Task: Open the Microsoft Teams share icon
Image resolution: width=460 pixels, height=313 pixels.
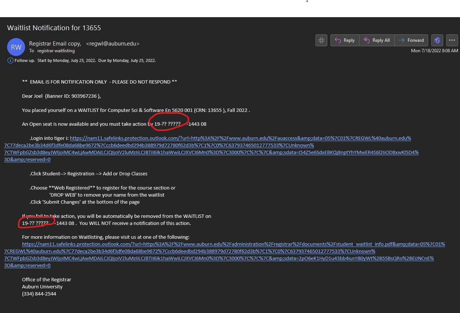Action: [437, 40]
